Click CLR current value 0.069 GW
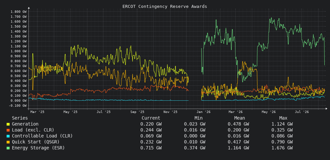Image resolution: width=330 pixels, height=160 pixels. (151, 136)
